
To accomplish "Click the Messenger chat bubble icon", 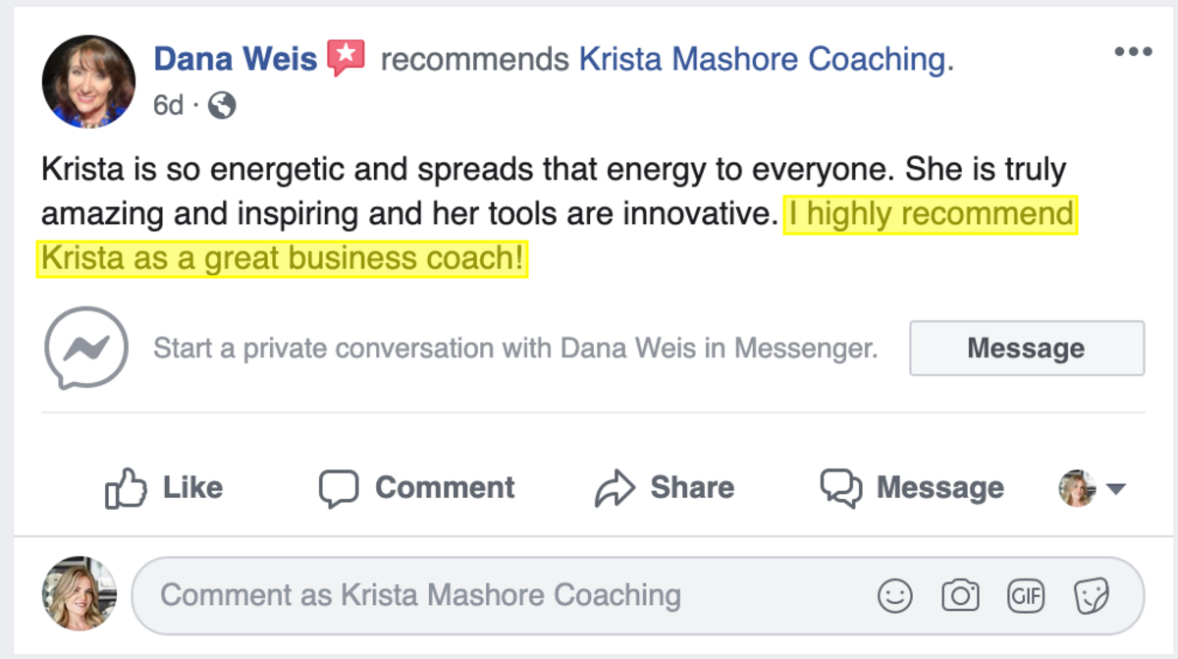I will [x=86, y=348].
